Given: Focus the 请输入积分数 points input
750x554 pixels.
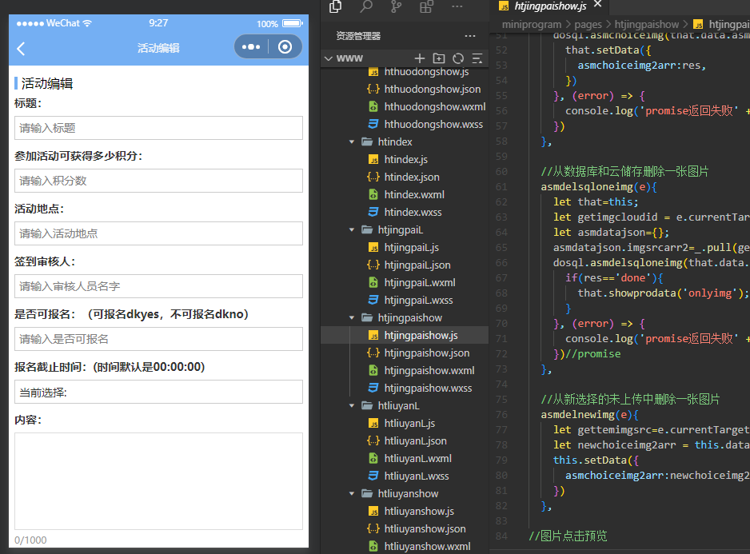Looking at the screenshot, I should pyautogui.click(x=158, y=181).
